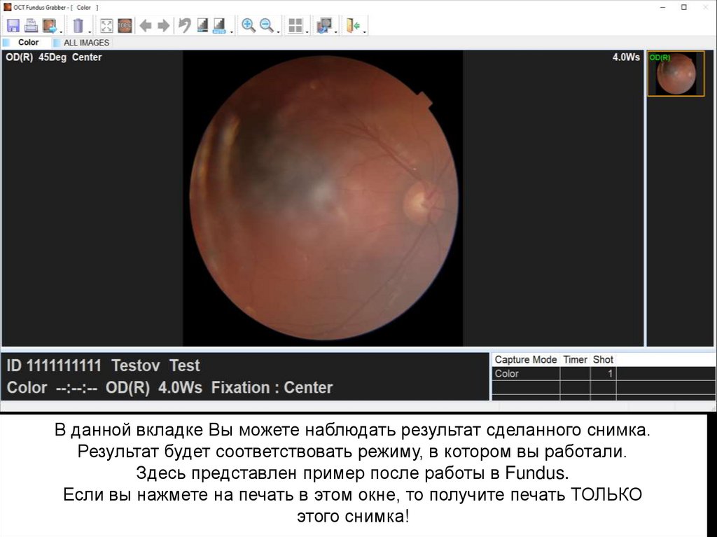The height and width of the screenshot is (537, 717).
Task: Switch to the ALL IMAGES tab
Action: point(86,43)
